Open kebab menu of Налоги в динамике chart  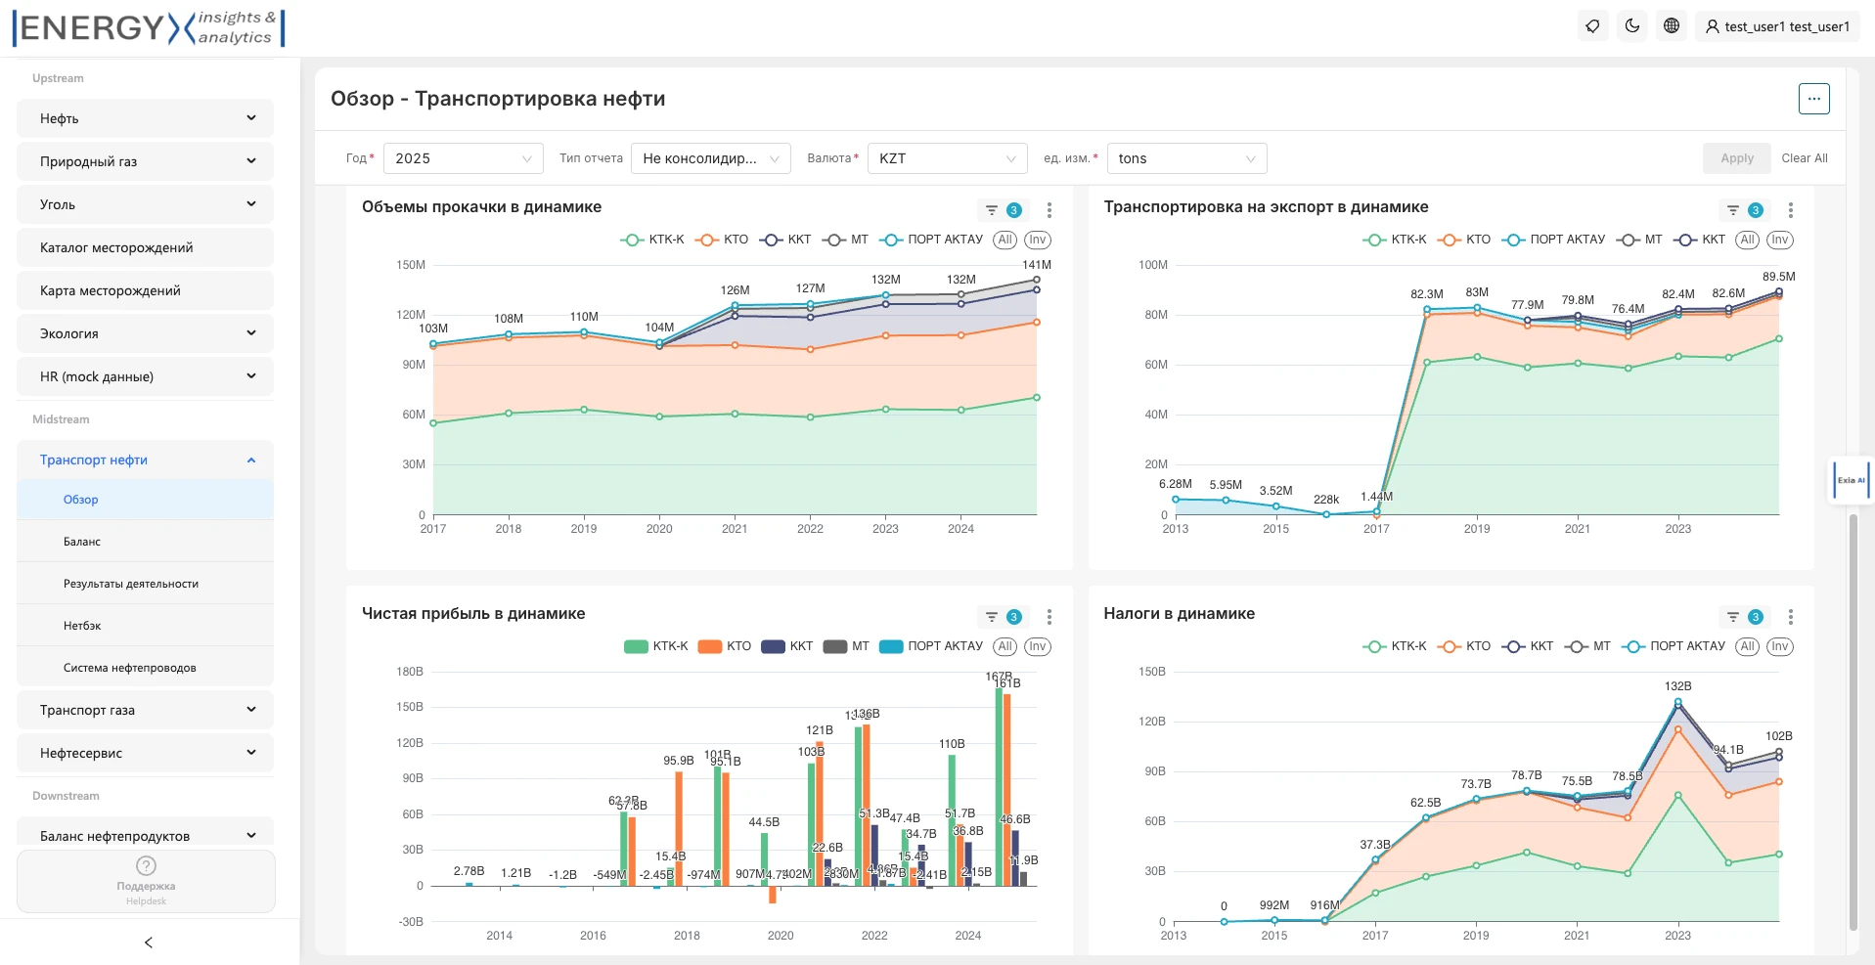pyautogui.click(x=1791, y=617)
